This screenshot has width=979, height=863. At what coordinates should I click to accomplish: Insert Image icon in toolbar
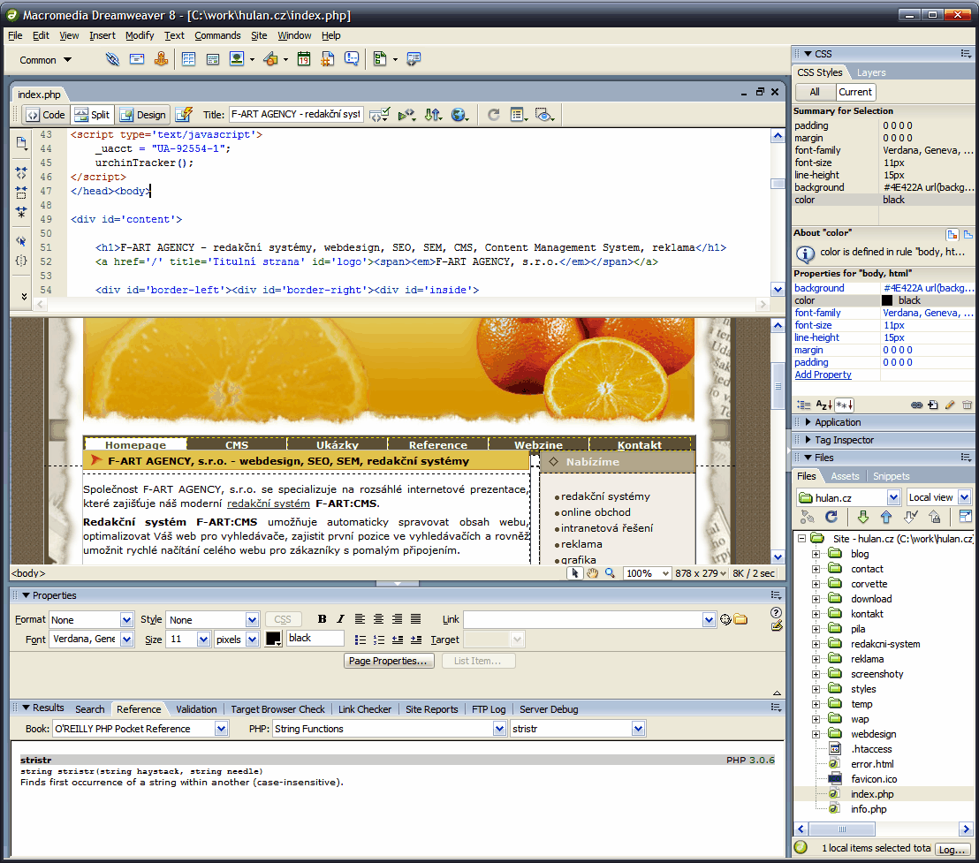pyautogui.click(x=237, y=59)
